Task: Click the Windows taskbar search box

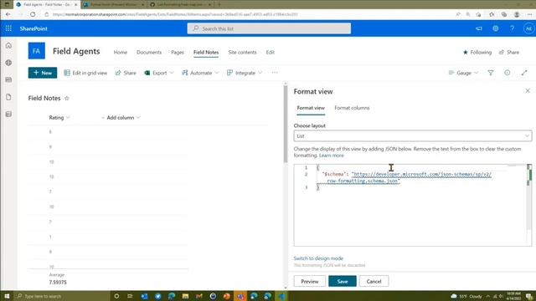Action: (x=62, y=296)
